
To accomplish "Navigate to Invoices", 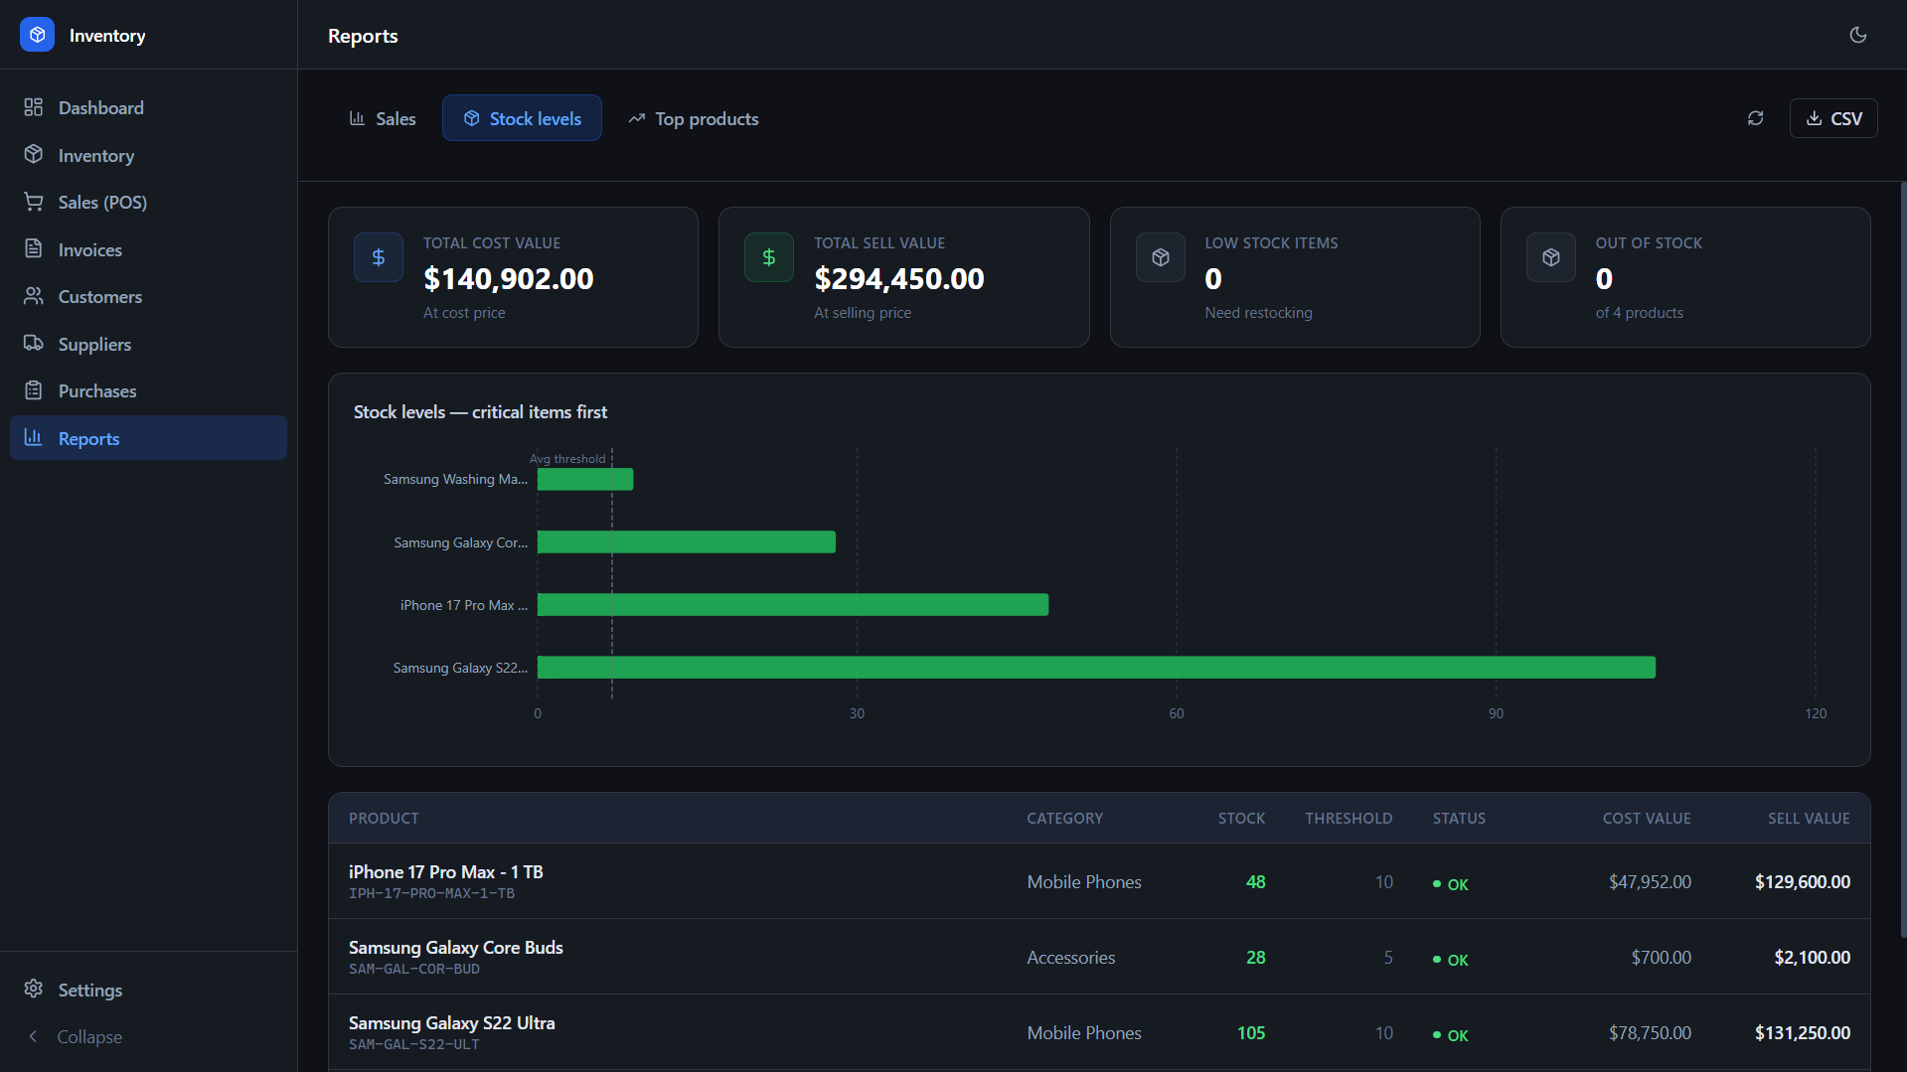I will click(148, 249).
